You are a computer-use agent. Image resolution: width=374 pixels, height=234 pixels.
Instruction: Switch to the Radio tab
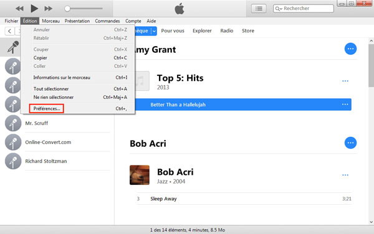click(x=227, y=30)
